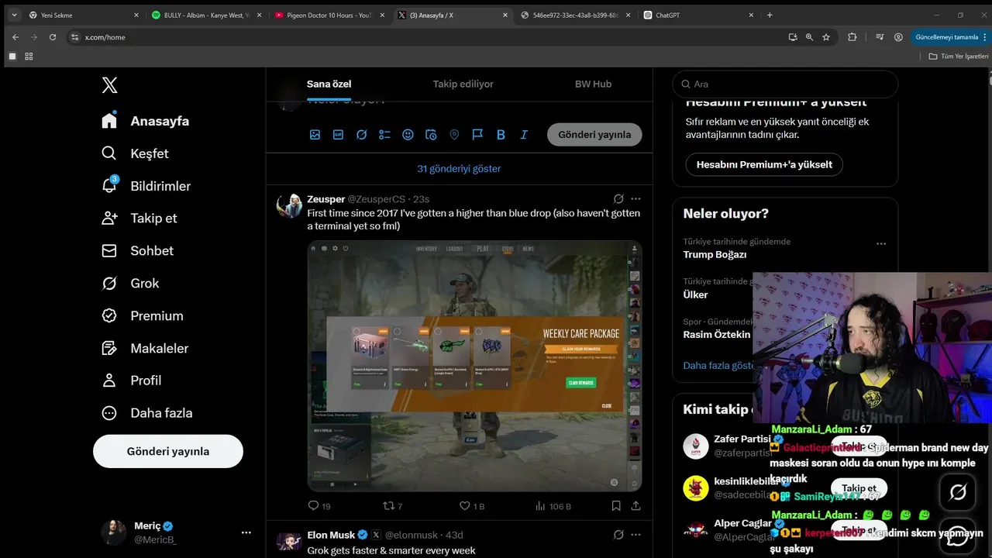This screenshot has height=558, width=992.
Task: Open Keşfet in the sidebar
Action: click(135, 153)
